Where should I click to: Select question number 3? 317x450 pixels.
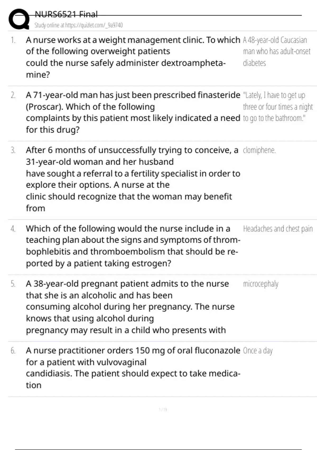pos(13,150)
